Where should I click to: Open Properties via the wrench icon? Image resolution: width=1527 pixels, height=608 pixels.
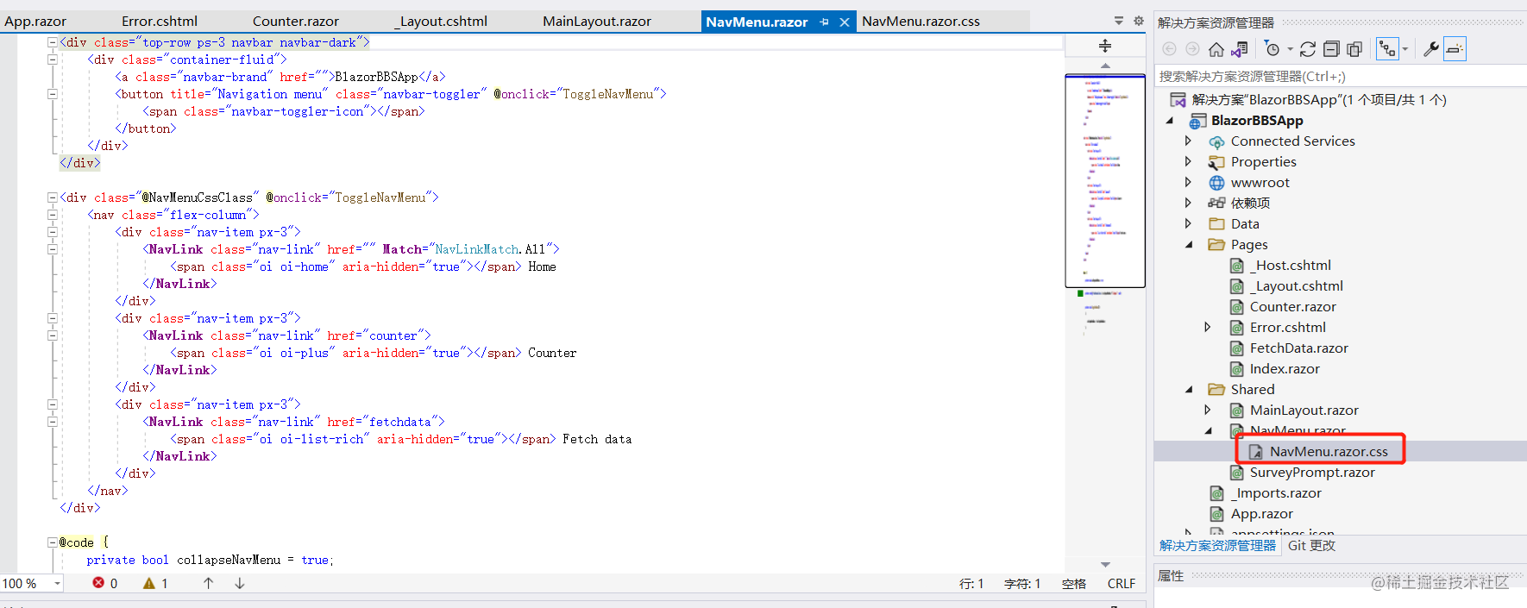[1430, 49]
